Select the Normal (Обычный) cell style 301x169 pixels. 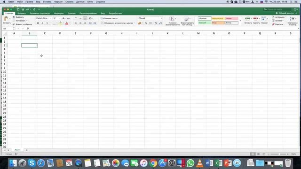(x=205, y=19)
